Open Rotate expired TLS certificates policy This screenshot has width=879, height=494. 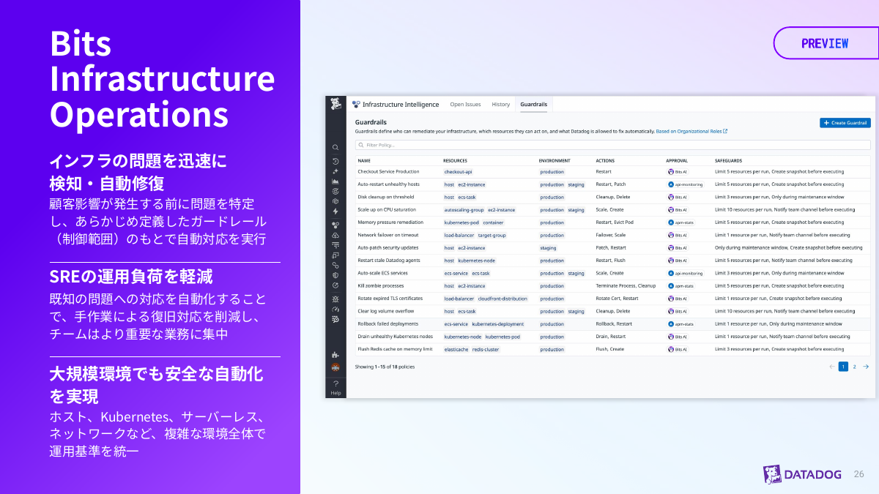[x=390, y=299]
